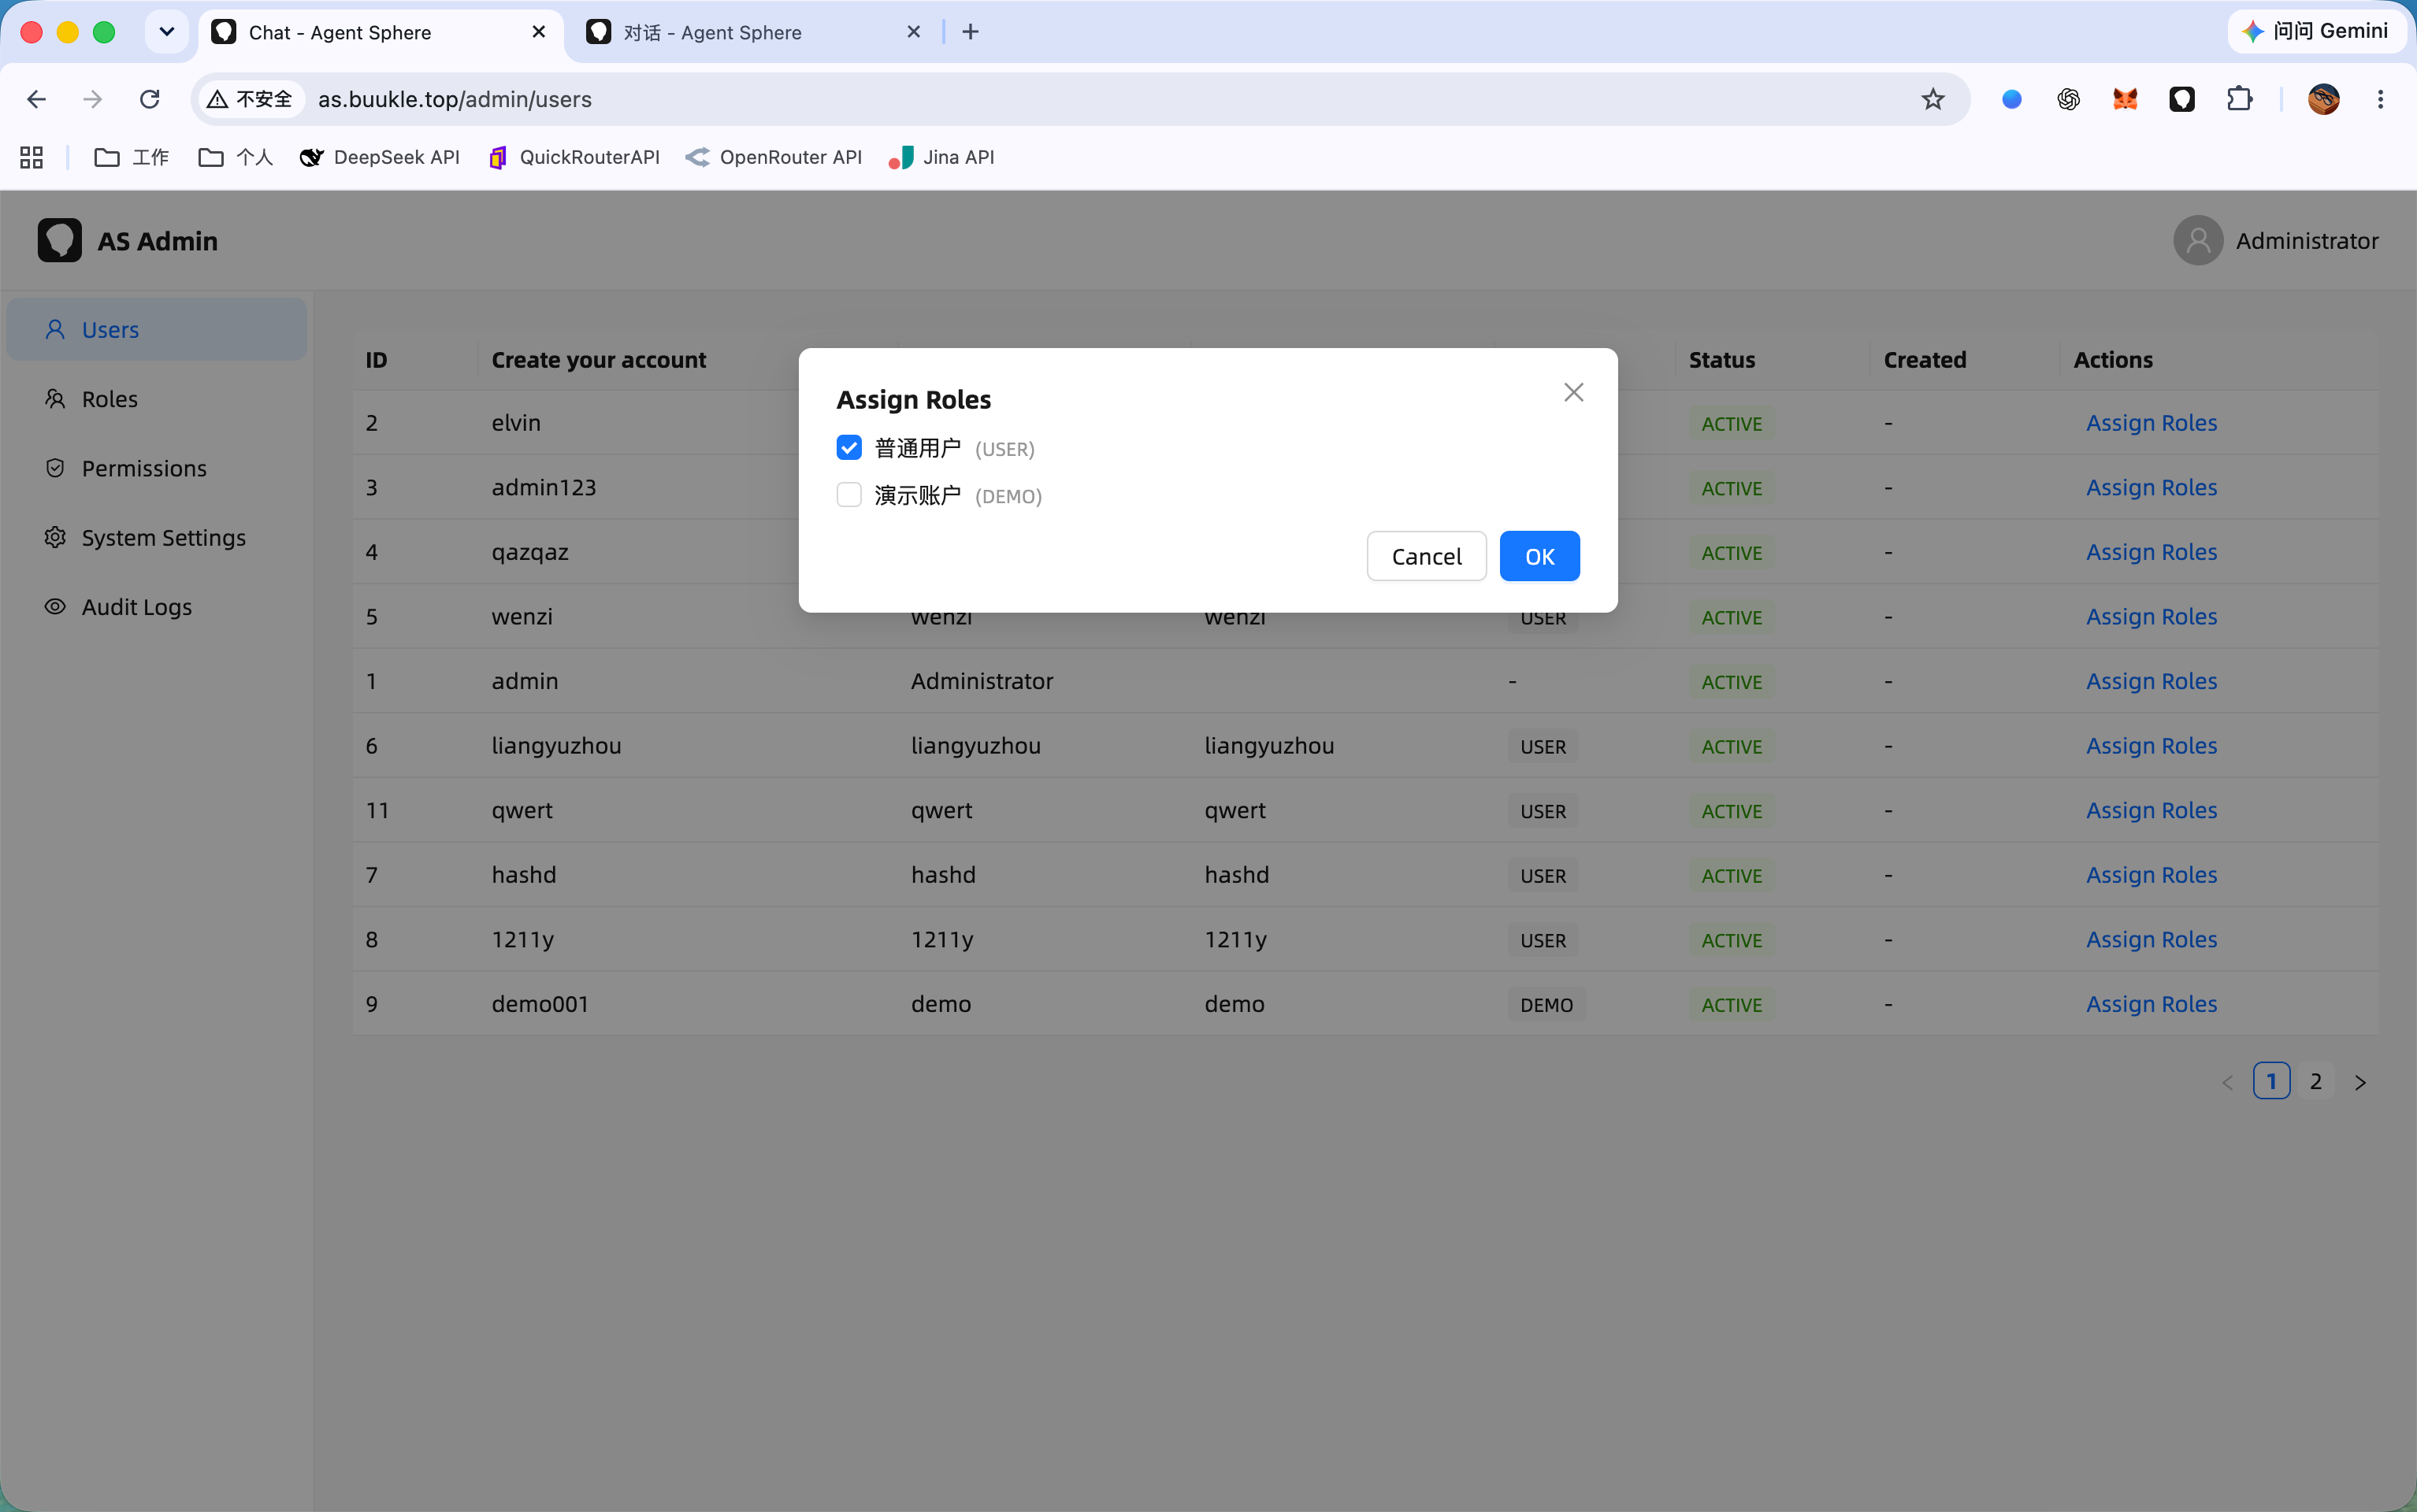Open the Users sidebar section
This screenshot has width=2417, height=1512.
point(157,329)
